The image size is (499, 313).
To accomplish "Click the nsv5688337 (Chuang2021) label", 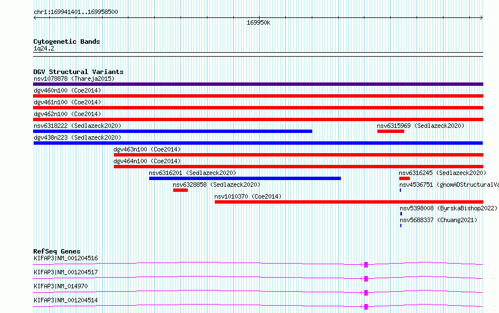I will pyautogui.click(x=438, y=220).
